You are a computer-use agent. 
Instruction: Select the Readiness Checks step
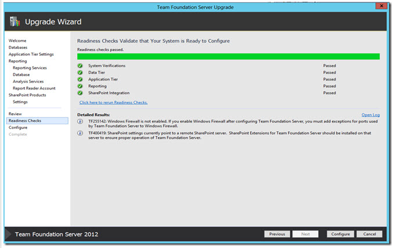pyautogui.click(x=37, y=121)
